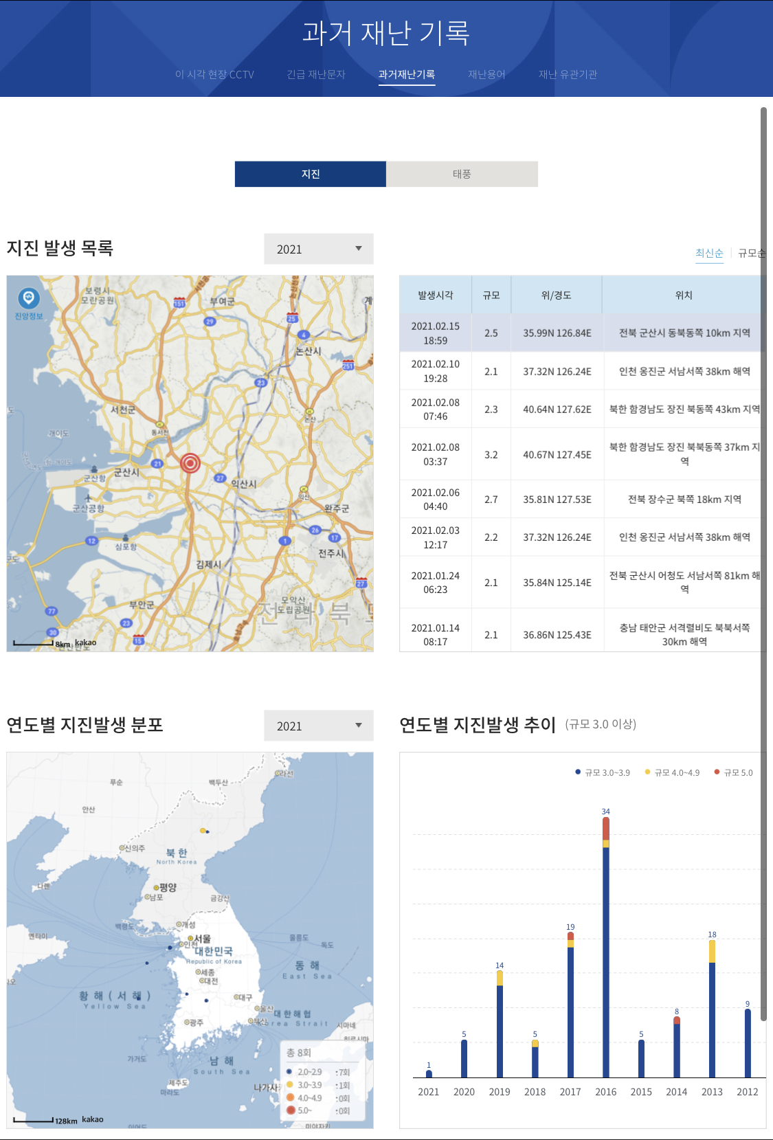Click coordinates 35.99N 126.84E cell
Viewport: 773px width, 1140px height.
557,333
